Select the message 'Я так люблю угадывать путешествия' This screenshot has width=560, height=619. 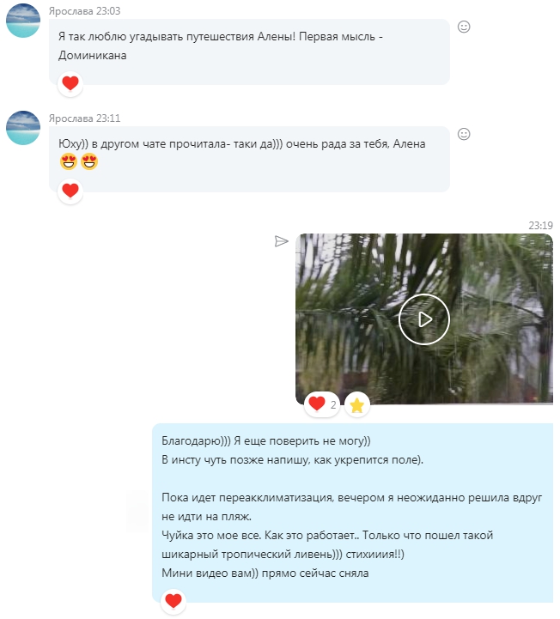click(249, 52)
